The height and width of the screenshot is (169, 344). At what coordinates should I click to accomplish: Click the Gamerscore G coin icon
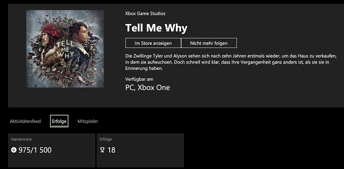14,150
